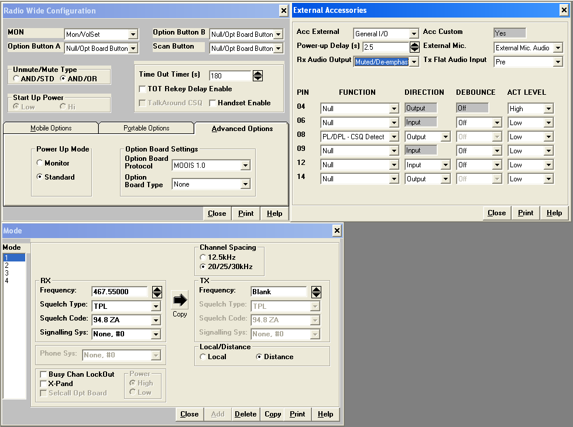The height and width of the screenshot is (427, 573).
Task: Select Mode 3 in the mode list
Action: click(x=6, y=273)
